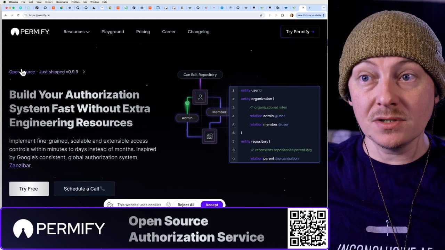Click the 'entity user {}' code line

tap(251, 90)
